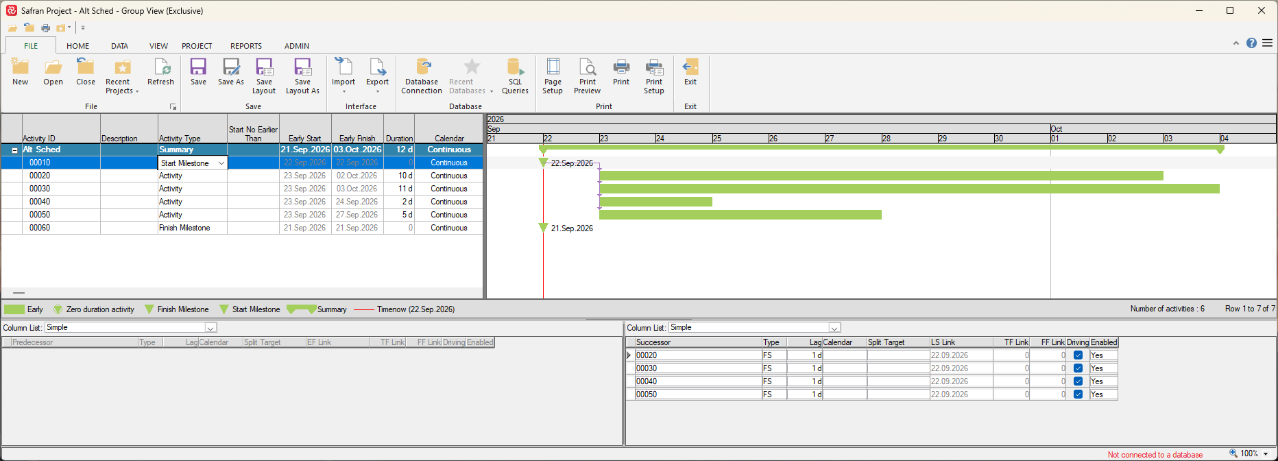
Task: Click the Print icon
Action: (x=621, y=67)
